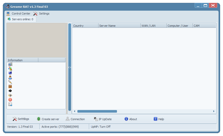The image size is (223, 136).
Task: Click scrollbar right arrow in server list
Action: click(214, 111)
